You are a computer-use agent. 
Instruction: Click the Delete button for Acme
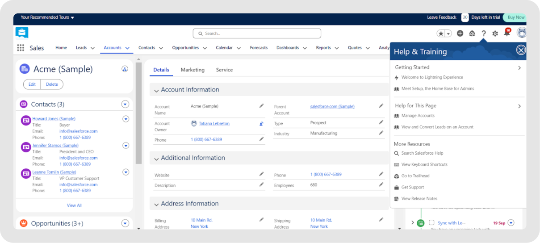point(52,84)
